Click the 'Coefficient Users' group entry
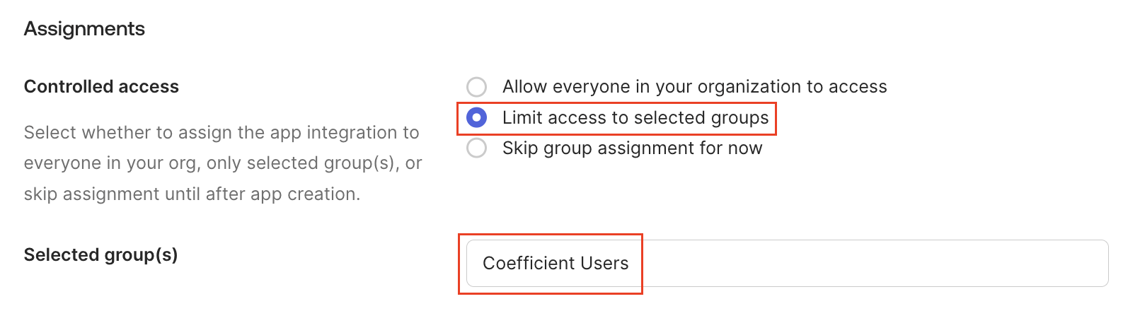This screenshot has width=1128, height=311. (x=556, y=264)
